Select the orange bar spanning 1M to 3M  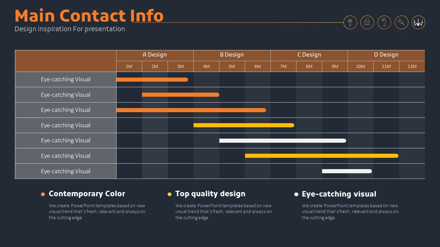pos(152,80)
